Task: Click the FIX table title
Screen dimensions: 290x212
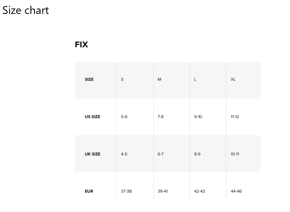Action: (81, 45)
